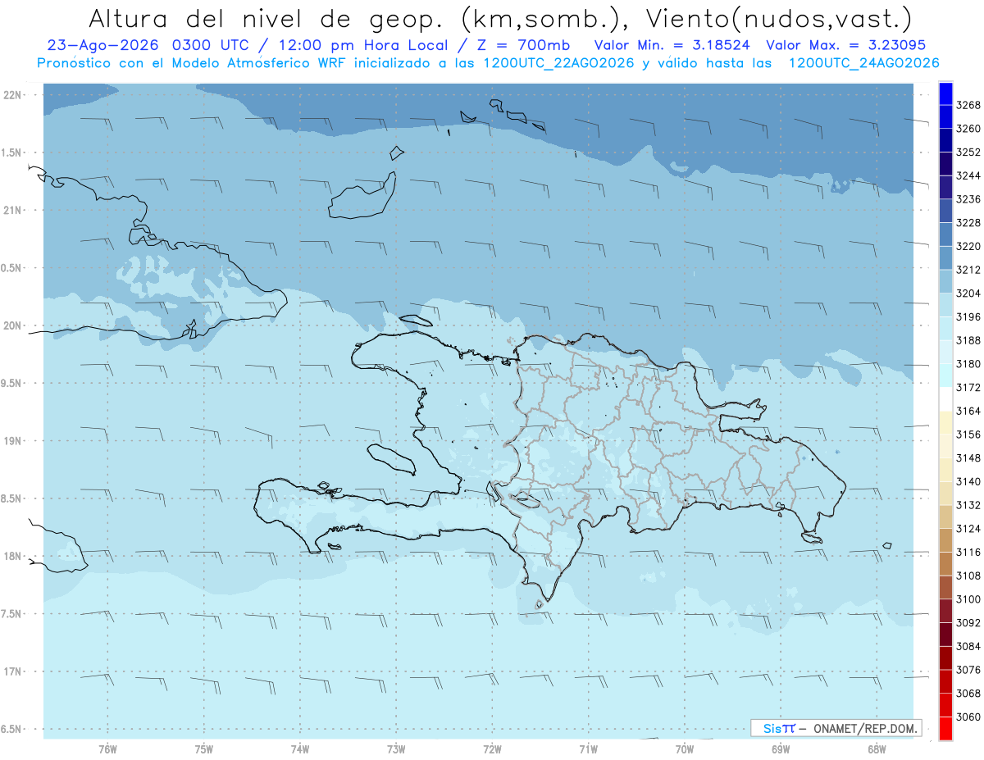The image size is (984, 760).
Task: Click the 69W longitude axis label
Action: tap(781, 749)
